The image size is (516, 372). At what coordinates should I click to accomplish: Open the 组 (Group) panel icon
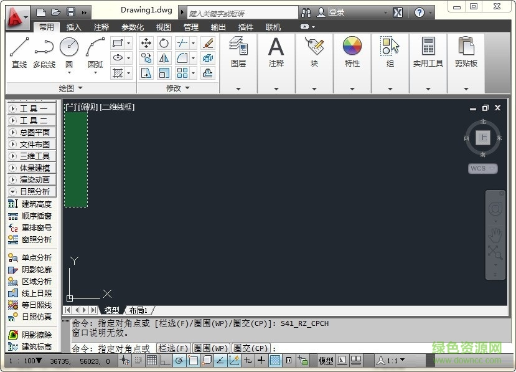pos(390,46)
